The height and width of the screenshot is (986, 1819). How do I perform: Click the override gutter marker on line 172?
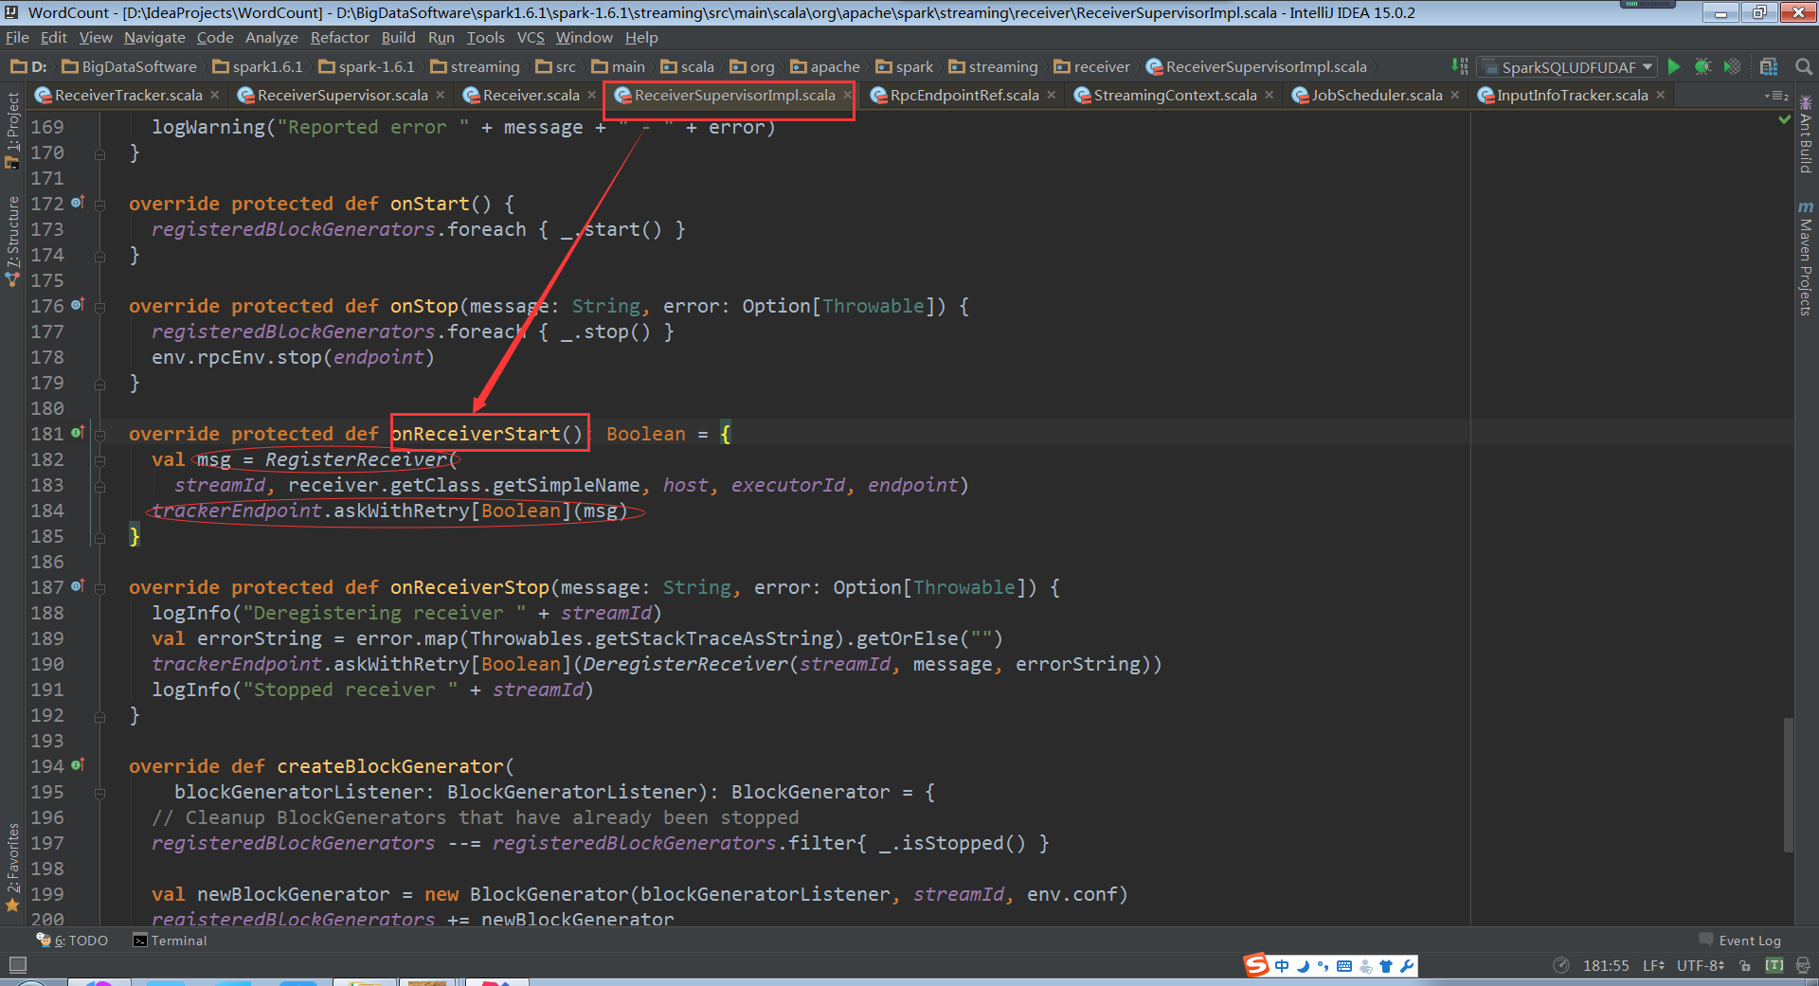point(78,202)
